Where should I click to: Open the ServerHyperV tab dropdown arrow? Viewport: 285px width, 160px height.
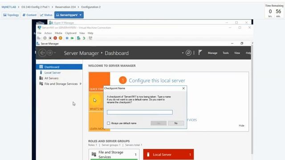click(81, 15)
